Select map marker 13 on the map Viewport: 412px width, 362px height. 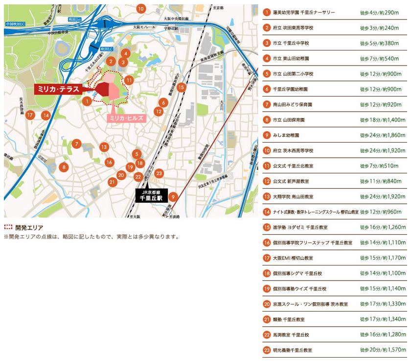(104, 147)
